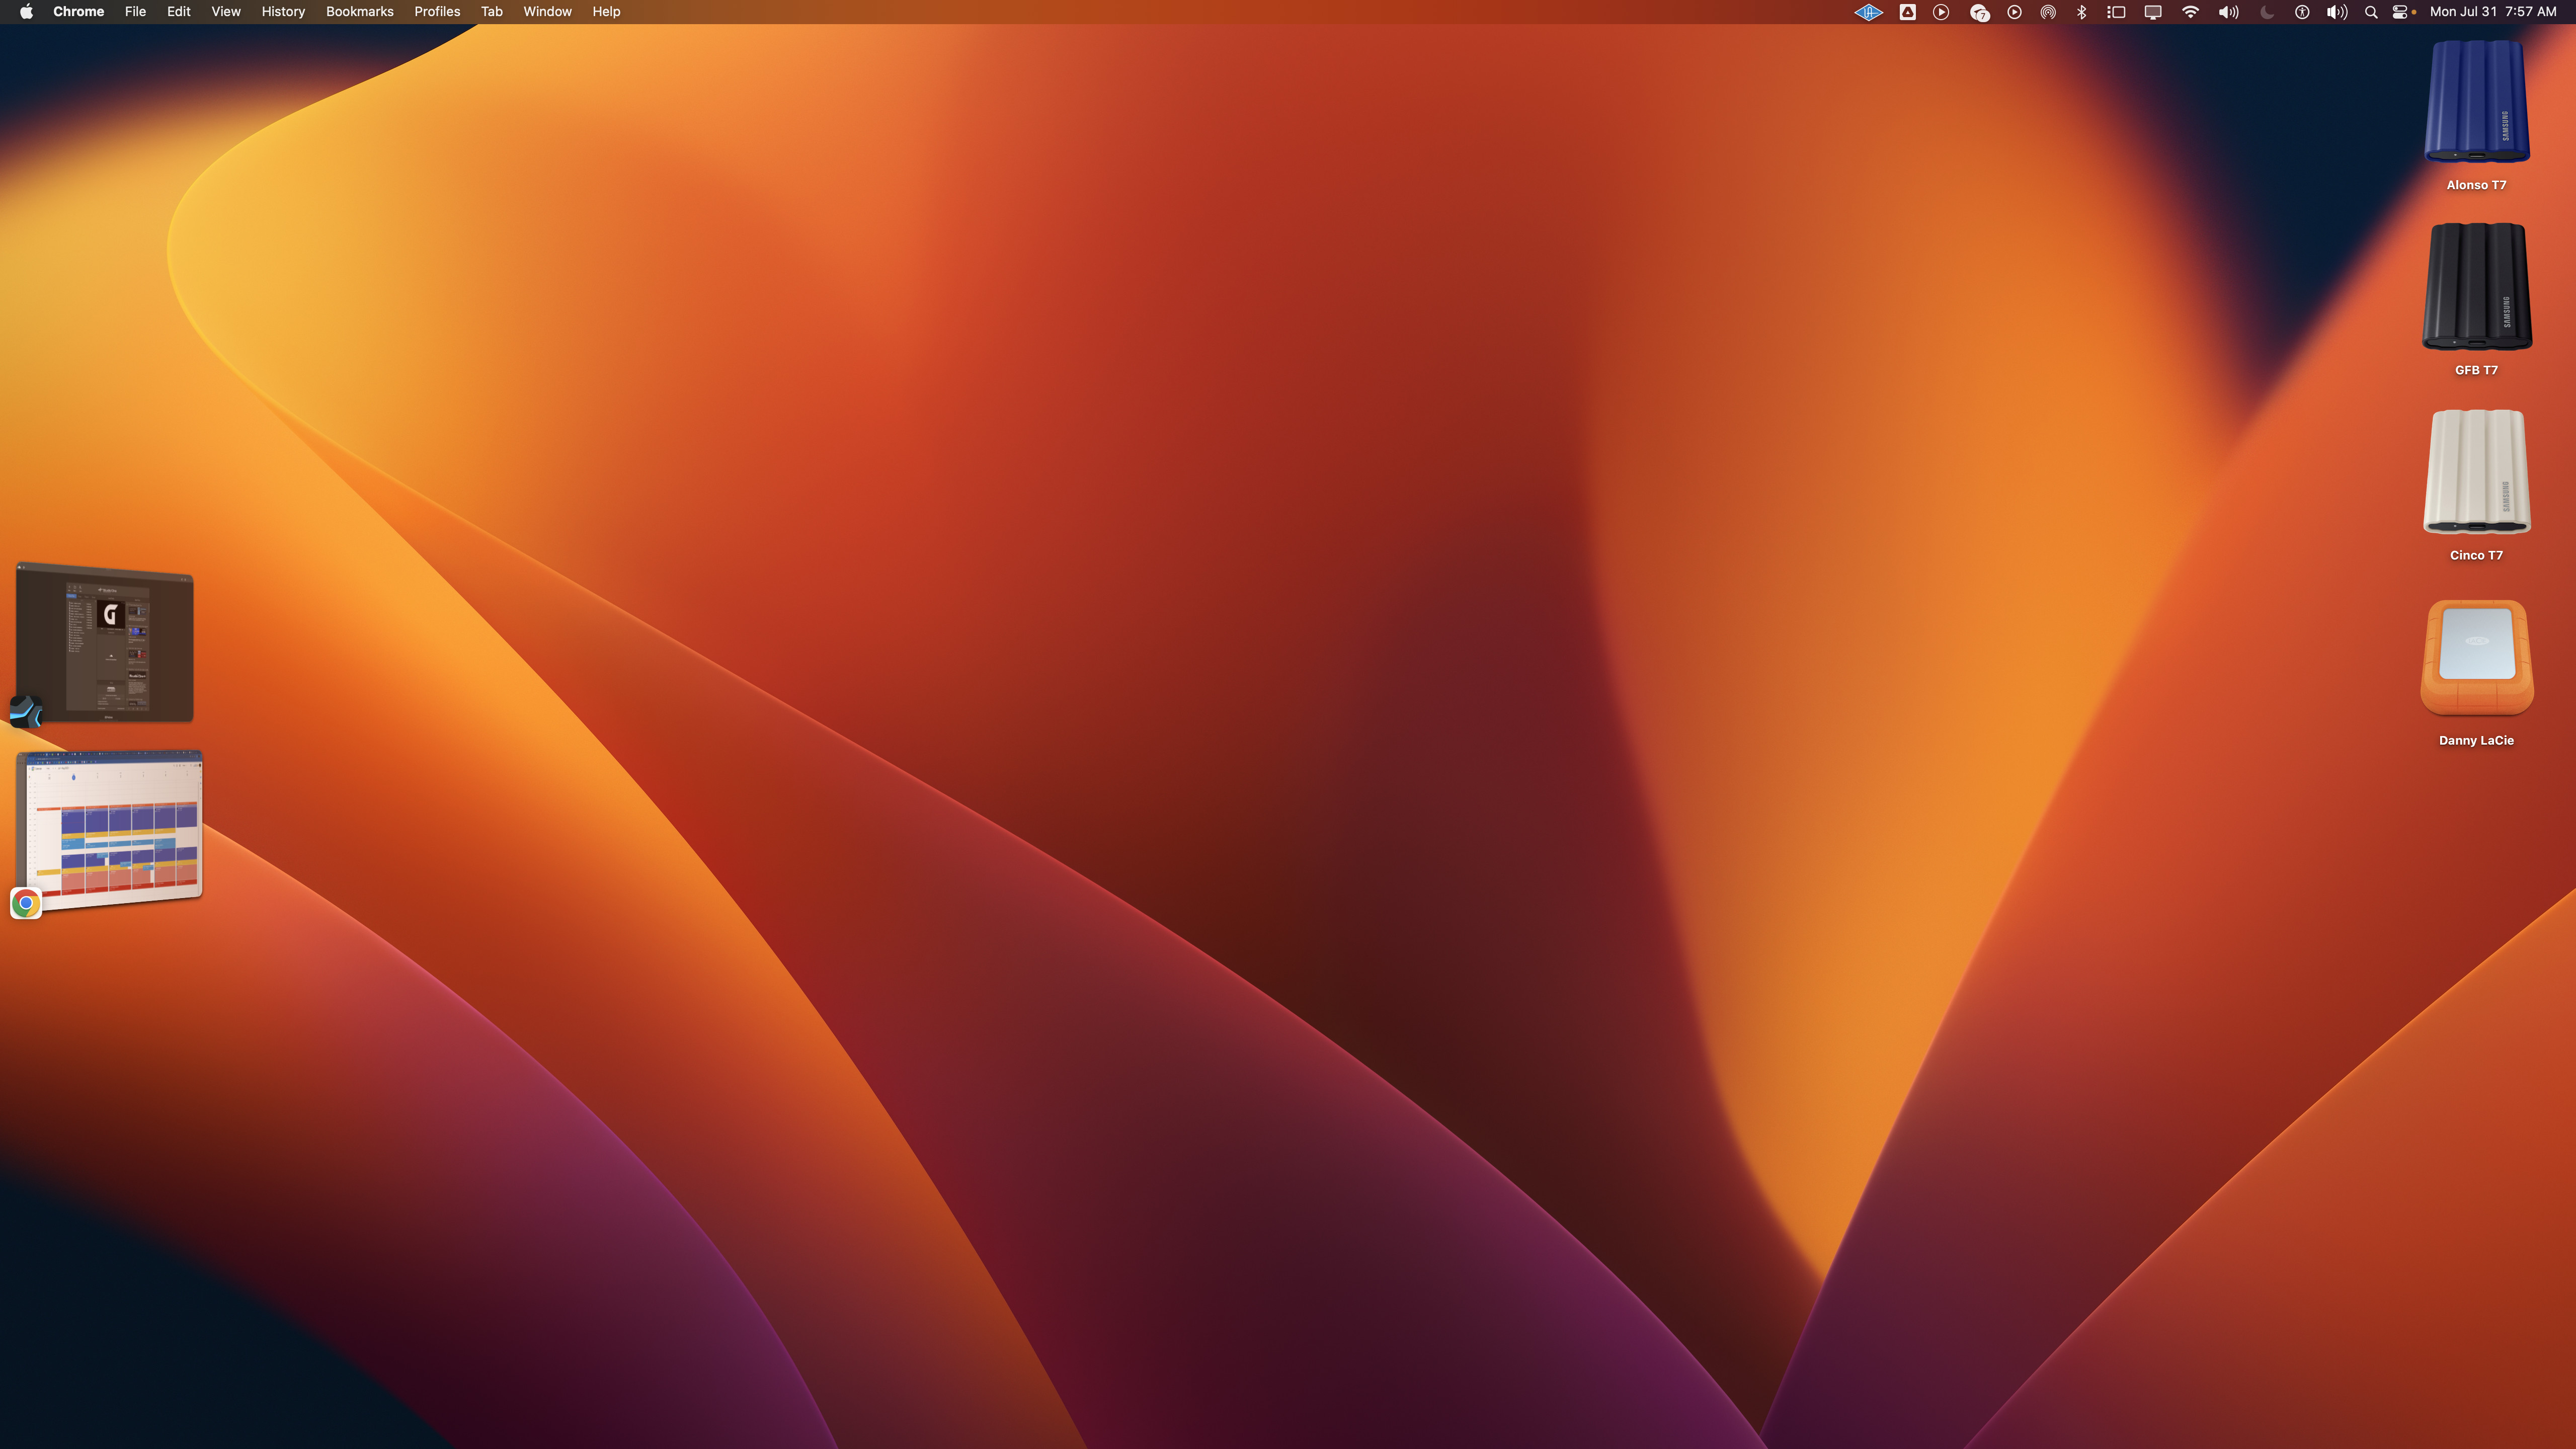2576x1449 pixels.
Task: Open the Profiles menu
Action: 437,12
